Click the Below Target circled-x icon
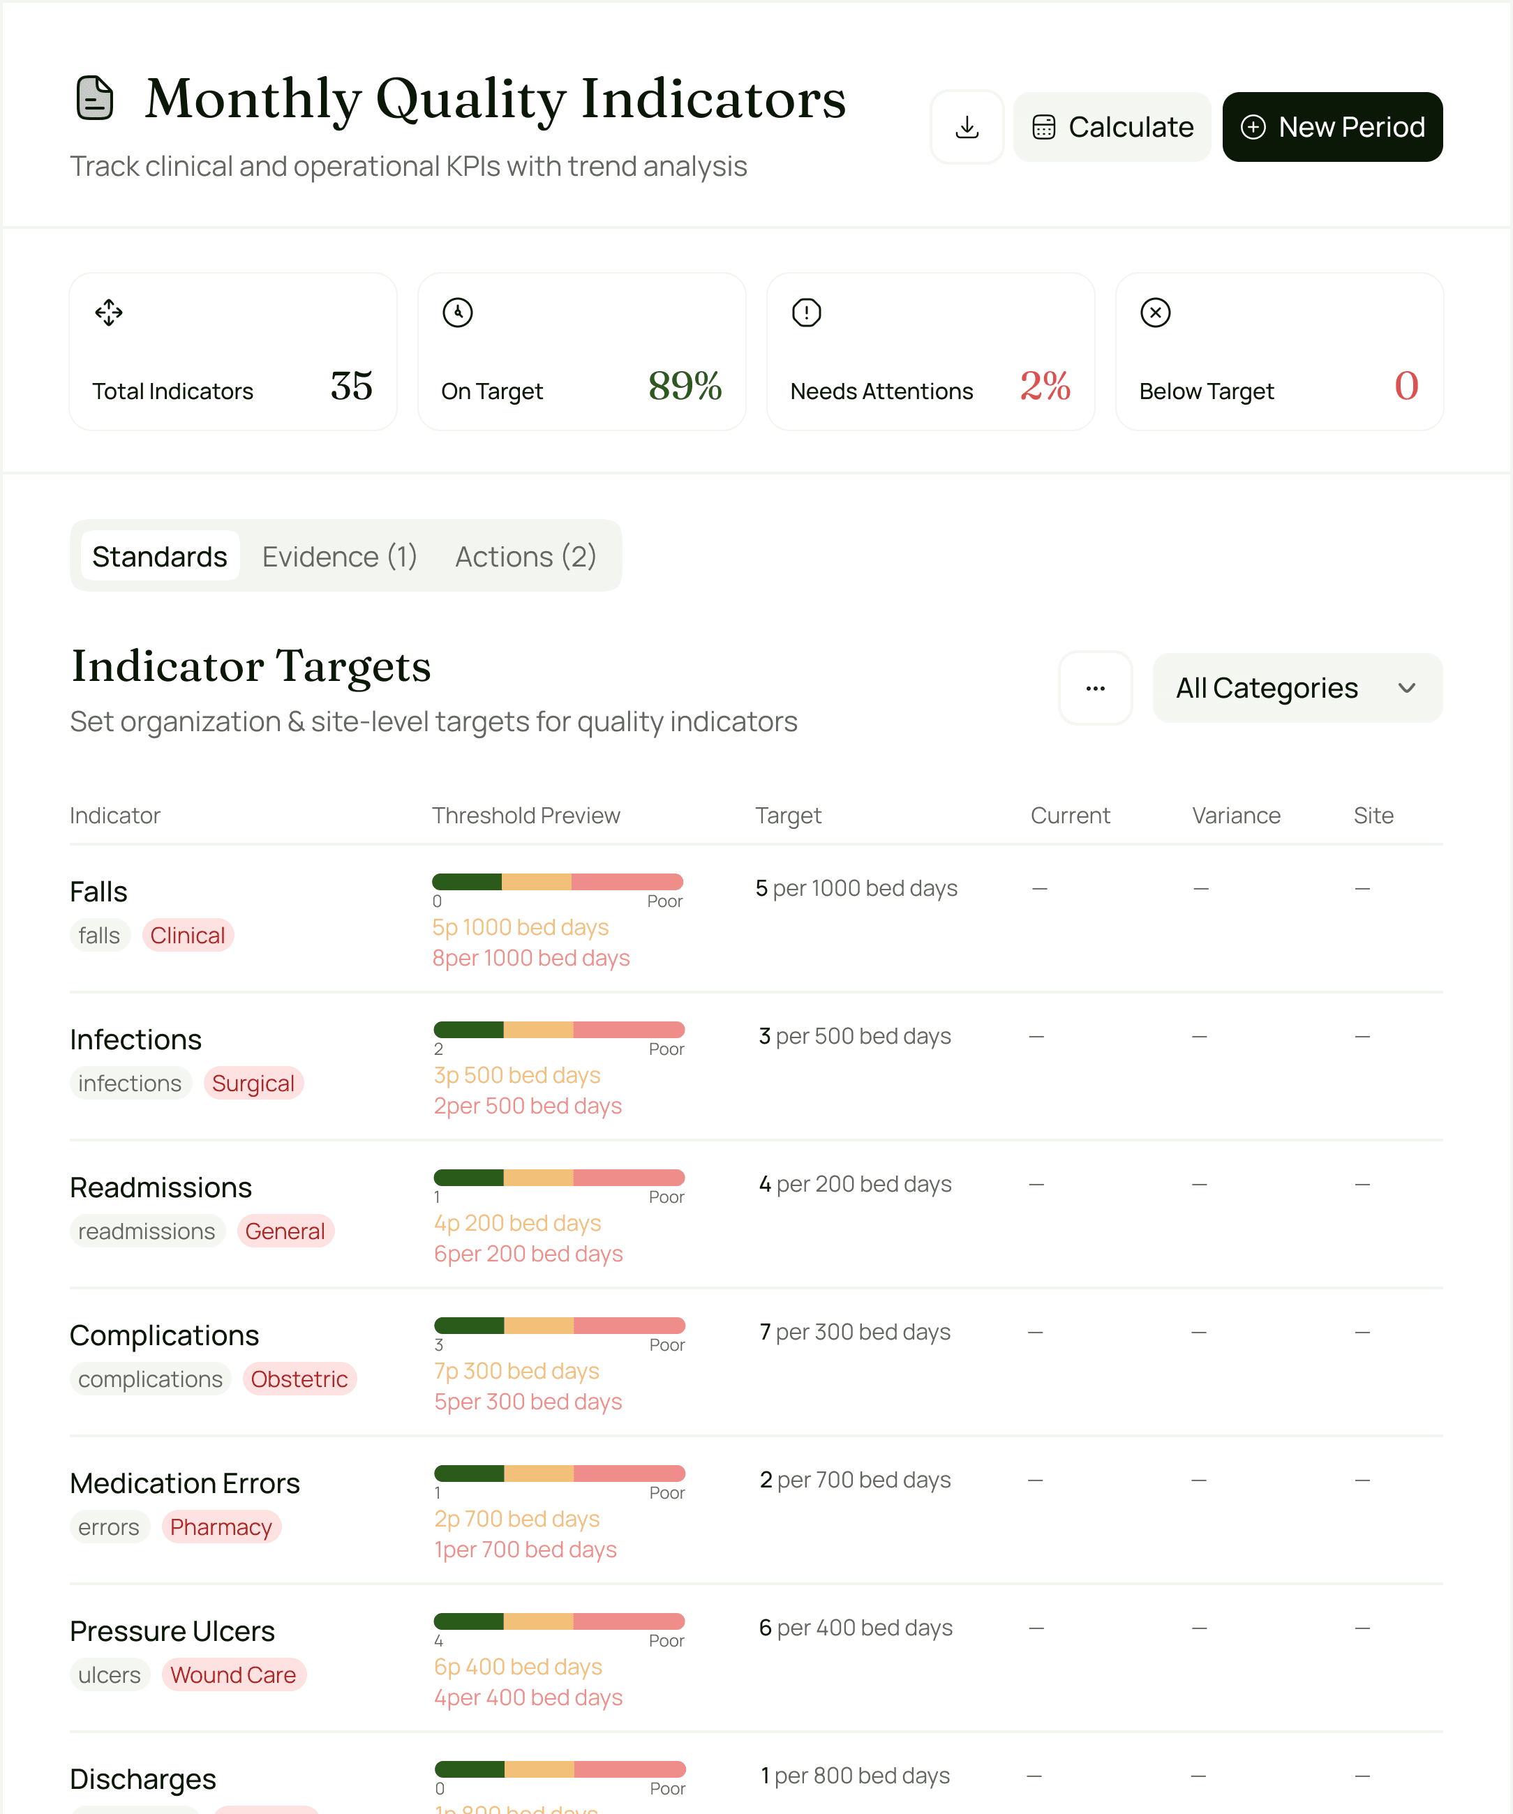The height and width of the screenshot is (1814, 1513). pyautogui.click(x=1155, y=312)
